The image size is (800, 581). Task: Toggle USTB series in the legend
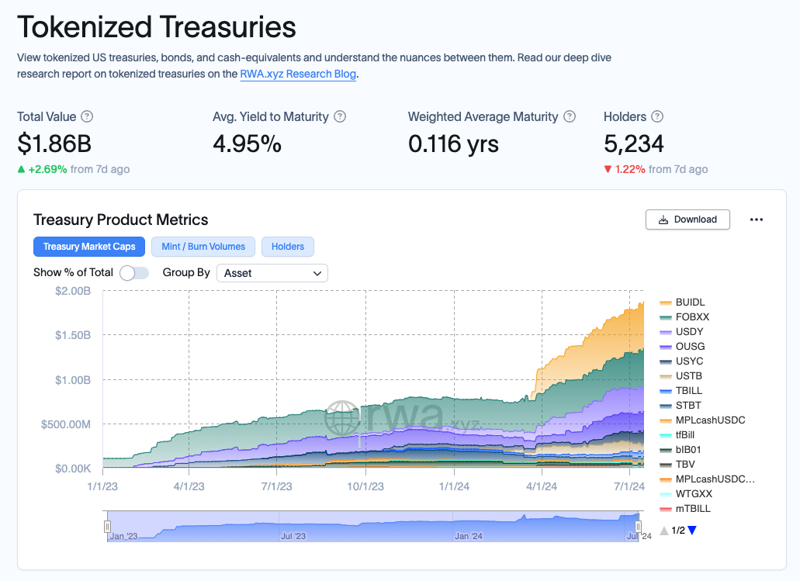pyautogui.click(x=681, y=376)
